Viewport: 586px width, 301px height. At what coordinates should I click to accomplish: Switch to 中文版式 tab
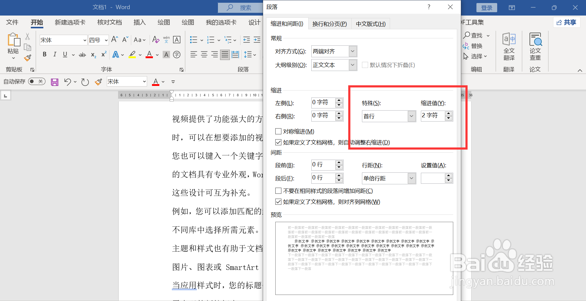tap(371, 24)
